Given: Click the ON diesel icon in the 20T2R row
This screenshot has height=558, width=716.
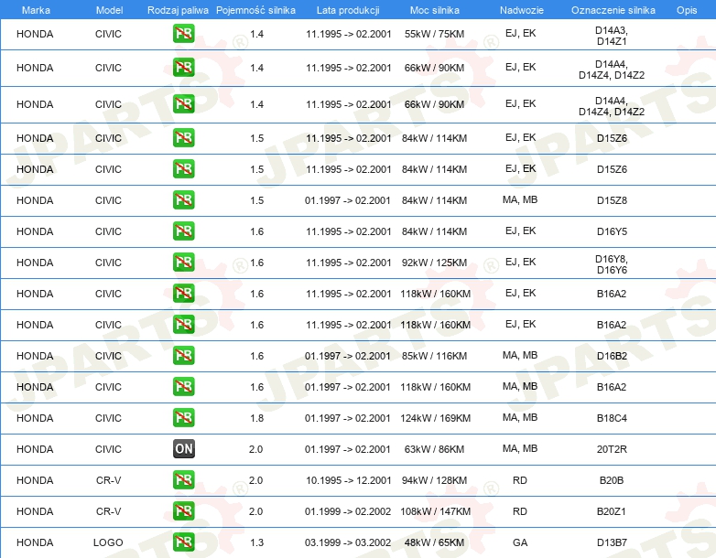Looking at the screenshot, I should click(x=183, y=449).
